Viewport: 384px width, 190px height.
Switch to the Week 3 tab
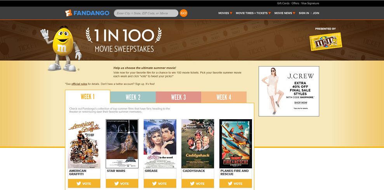[178, 97]
